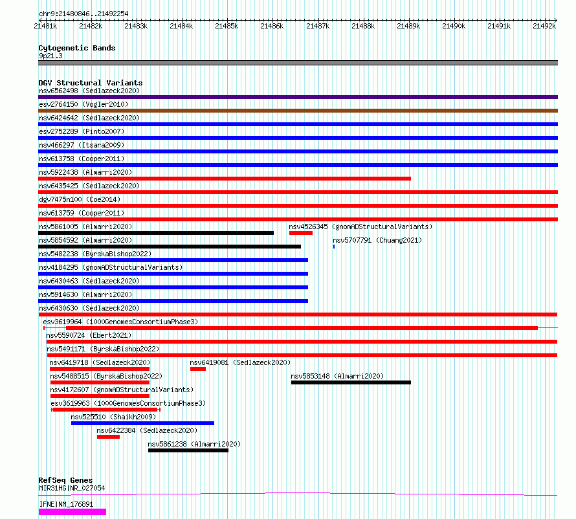Open nsv6435425 (Sedlazeck2020) label
The image size is (576, 519).
click(x=89, y=186)
